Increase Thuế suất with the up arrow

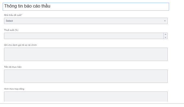click(166, 35)
